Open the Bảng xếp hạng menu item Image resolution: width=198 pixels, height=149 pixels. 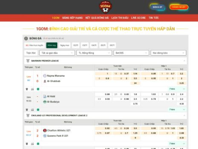pyautogui.click(x=72, y=18)
